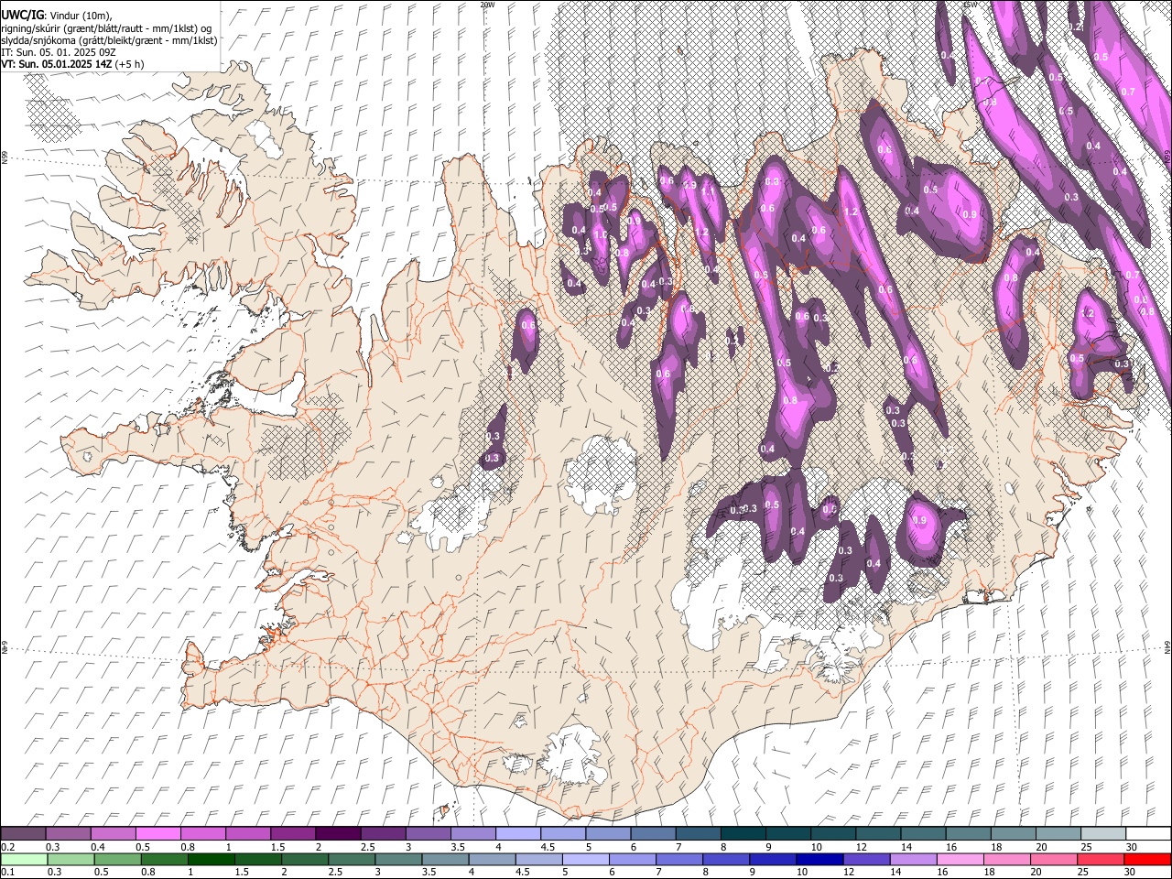Select the pale pink 16–18 rain legend swatch
Viewport: 1172px width, 879px height.
(x=960, y=859)
